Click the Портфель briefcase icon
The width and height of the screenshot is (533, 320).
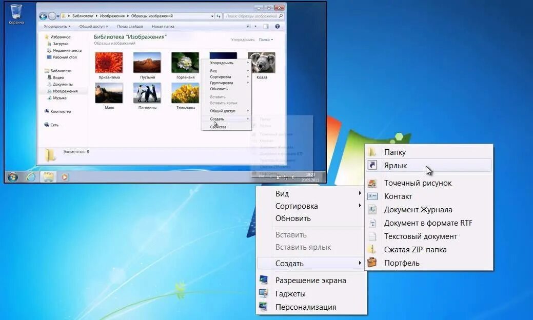point(372,263)
